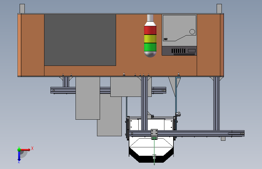Click the blue Z axis arrow of the triad

19,156
